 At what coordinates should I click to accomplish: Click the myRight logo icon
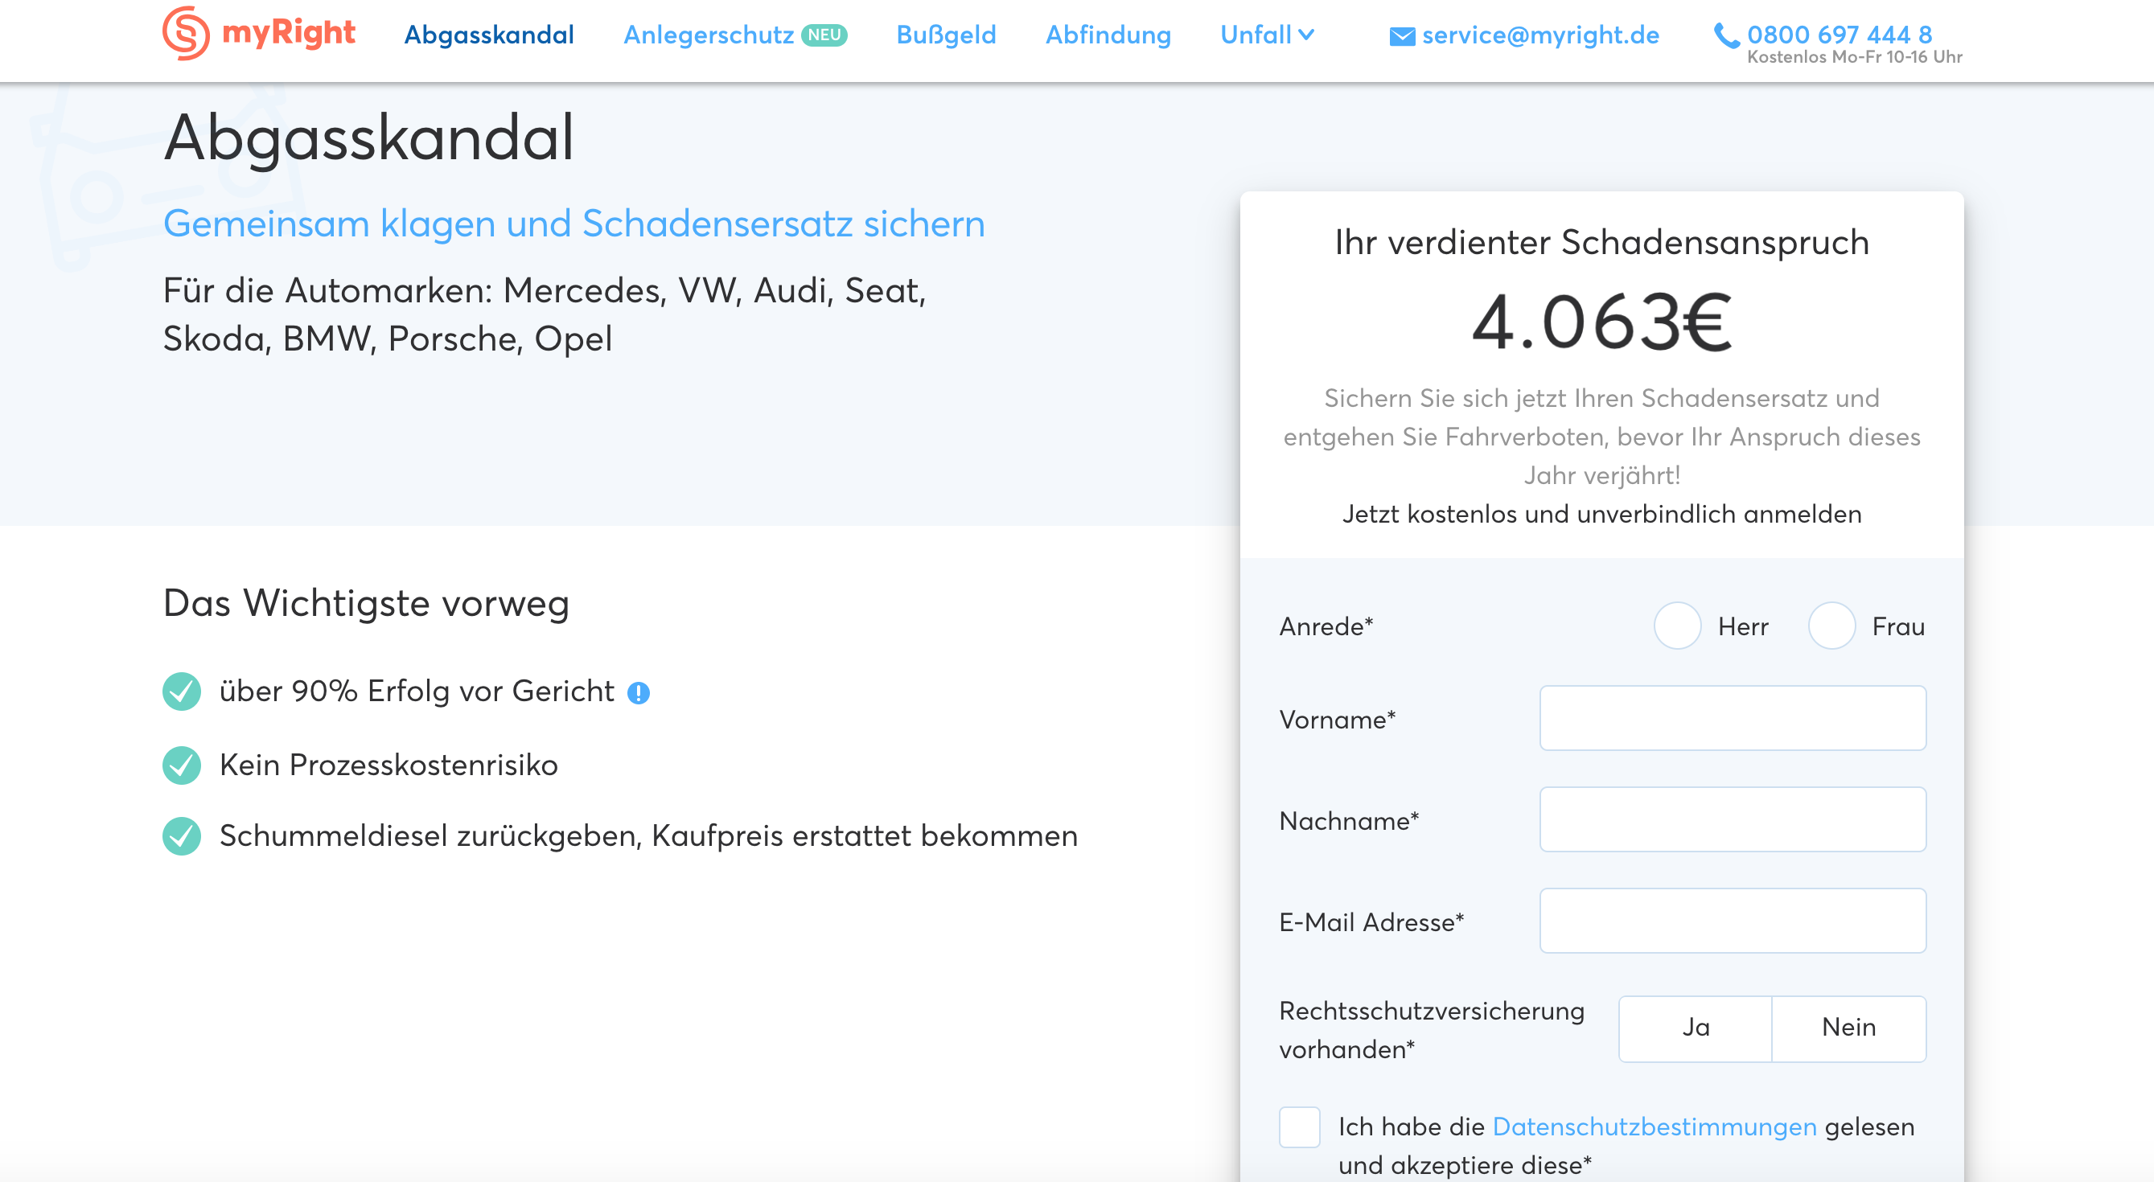pyautogui.click(x=186, y=34)
